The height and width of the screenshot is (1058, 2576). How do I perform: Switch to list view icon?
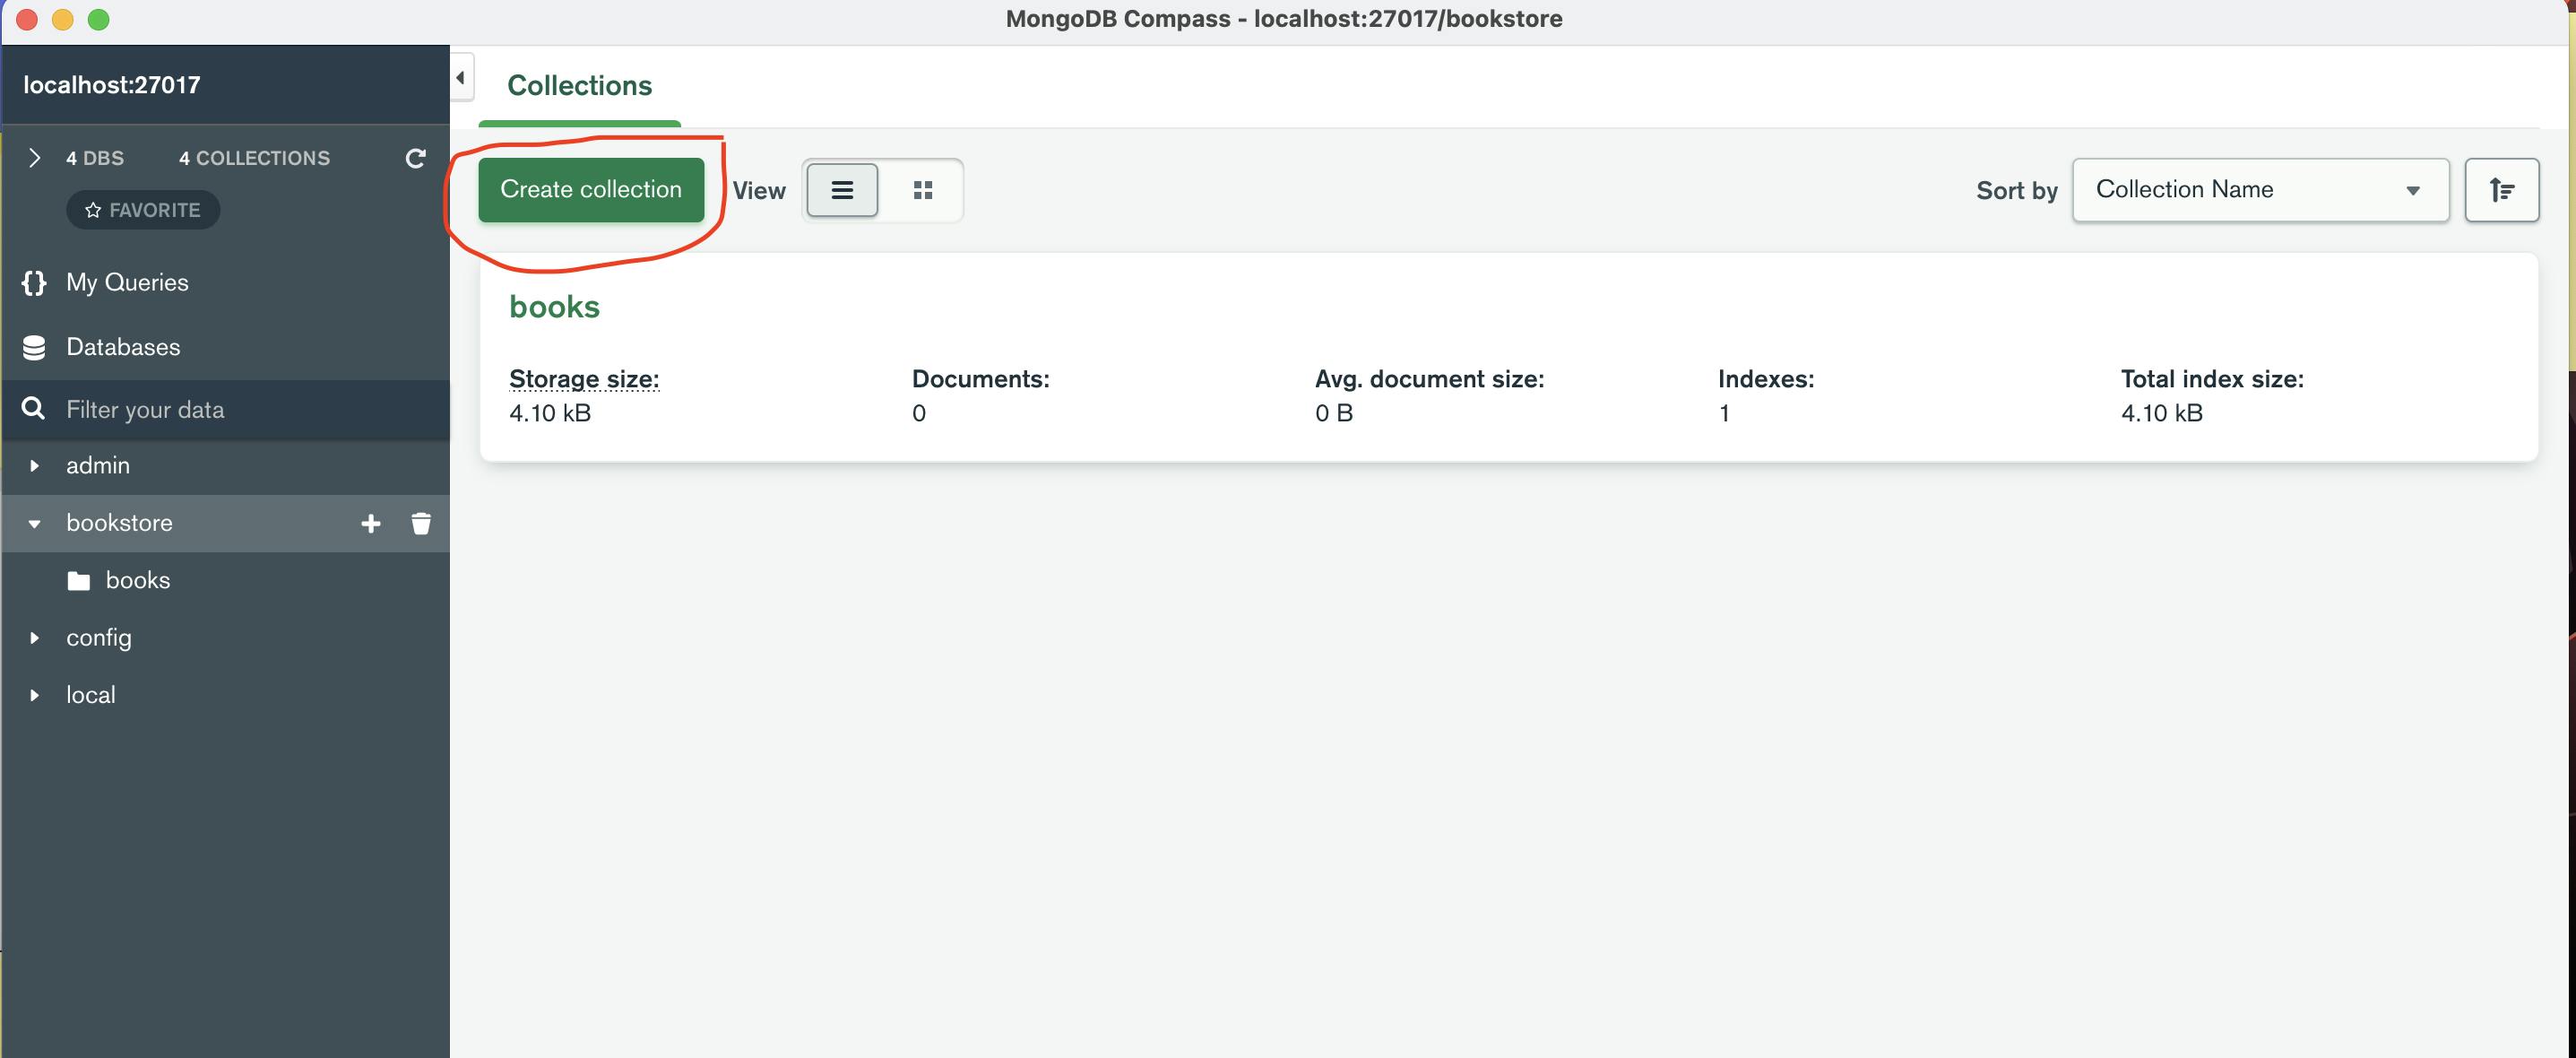coord(842,190)
